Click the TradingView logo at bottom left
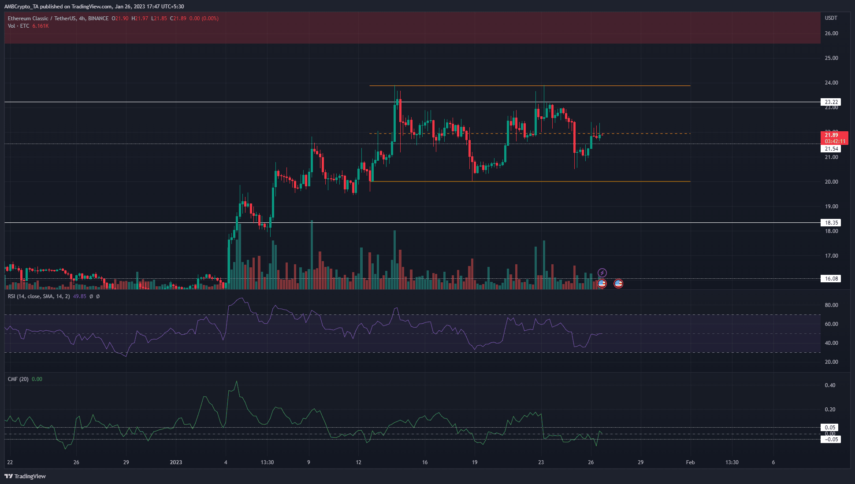This screenshot has width=855, height=484. click(x=25, y=476)
